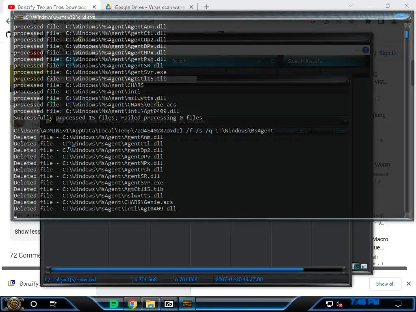Screen dimensions: 416x312
Task: Click Show all downloads button
Action: (x=385, y=284)
